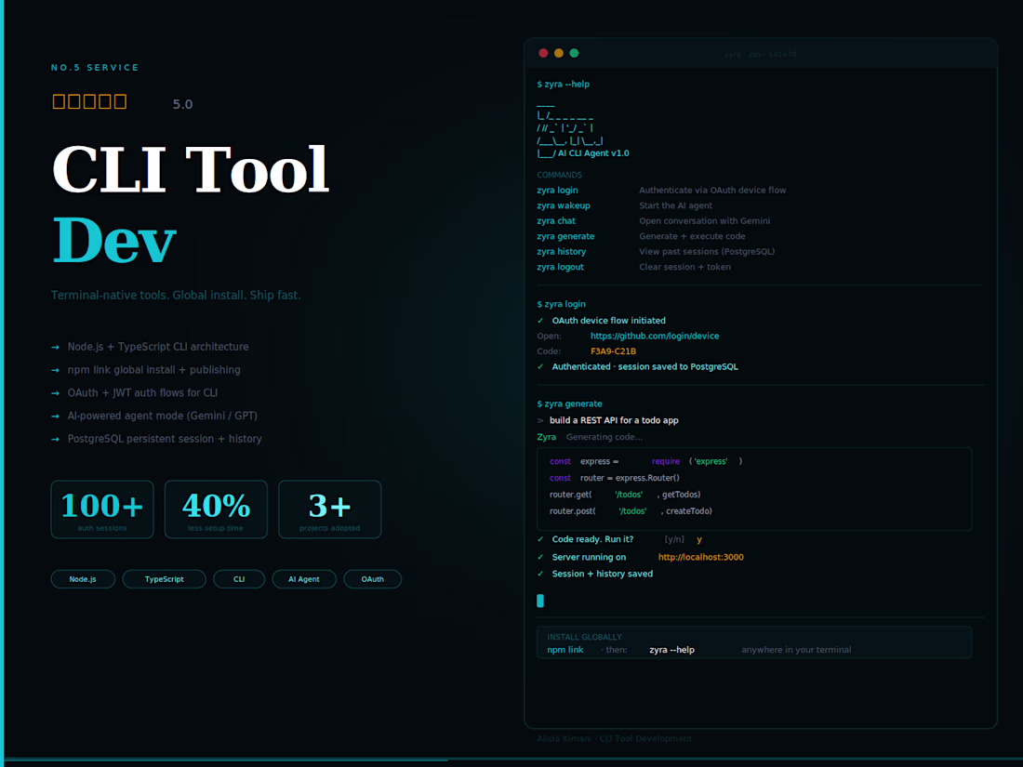Click the '$ zyra login' prompt line
The image size is (1023, 767).
tap(561, 304)
